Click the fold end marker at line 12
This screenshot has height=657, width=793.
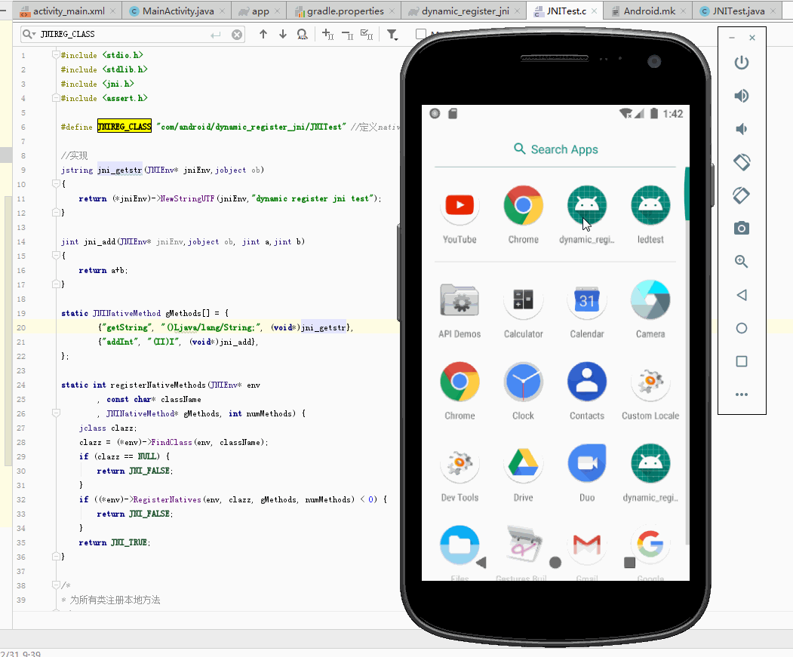point(56,213)
